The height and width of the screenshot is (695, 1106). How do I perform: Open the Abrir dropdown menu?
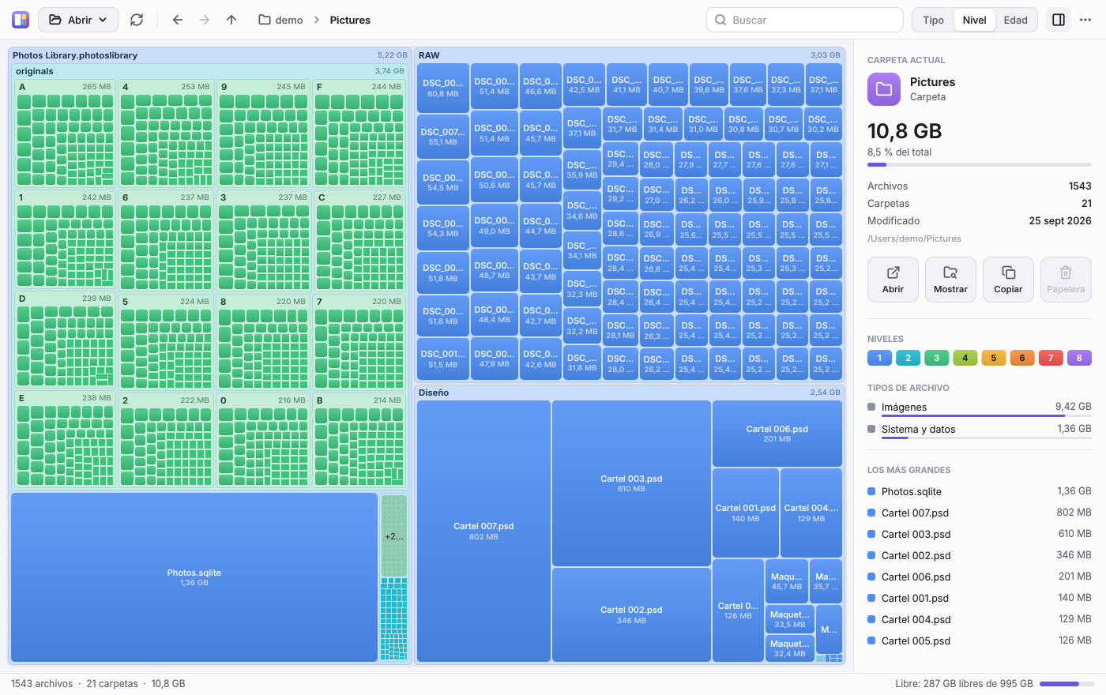[x=78, y=20]
